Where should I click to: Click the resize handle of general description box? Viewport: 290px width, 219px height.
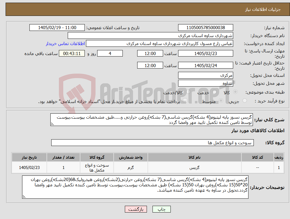point(52,124)
